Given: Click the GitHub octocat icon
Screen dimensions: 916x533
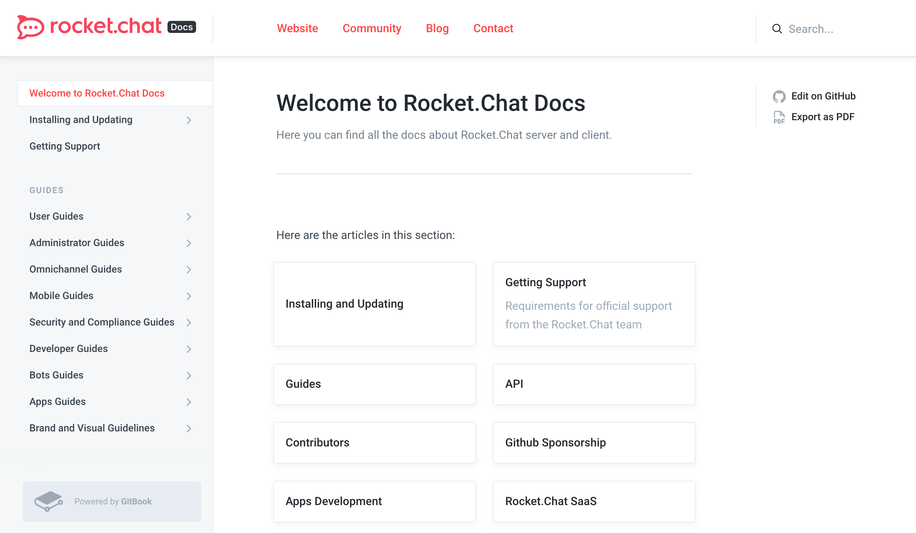Looking at the screenshot, I should [x=779, y=96].
